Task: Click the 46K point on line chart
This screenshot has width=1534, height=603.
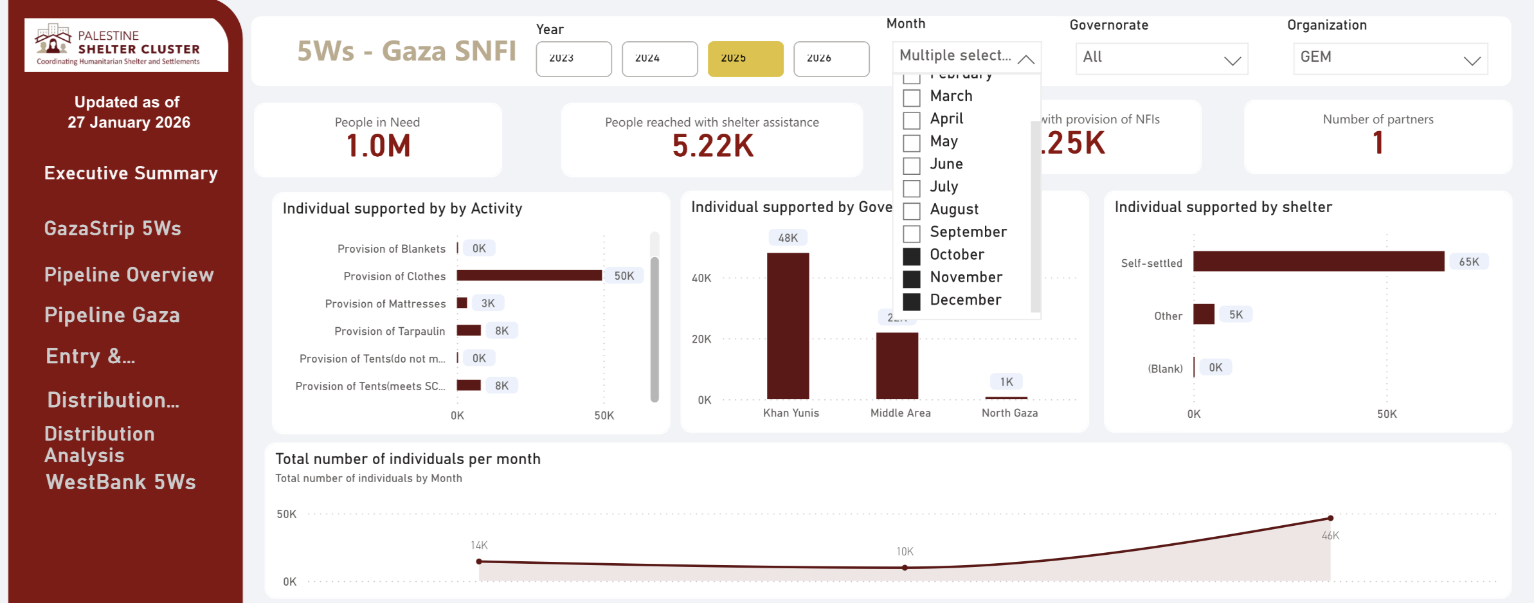Action: (1330, 518)
